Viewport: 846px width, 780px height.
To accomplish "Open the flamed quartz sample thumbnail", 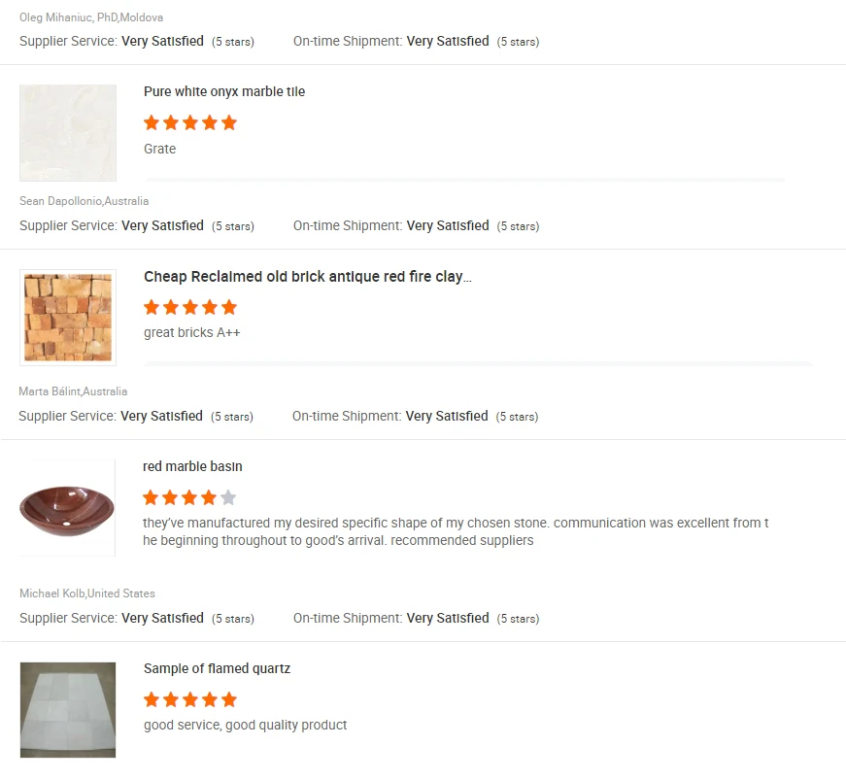I will pos(68,710).
